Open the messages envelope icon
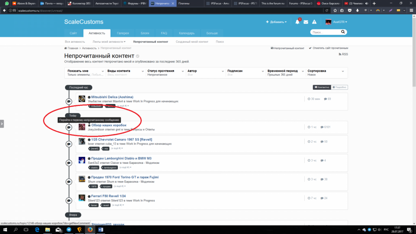Viewport: 416px width, 234px height. click(x=306, y=22)
